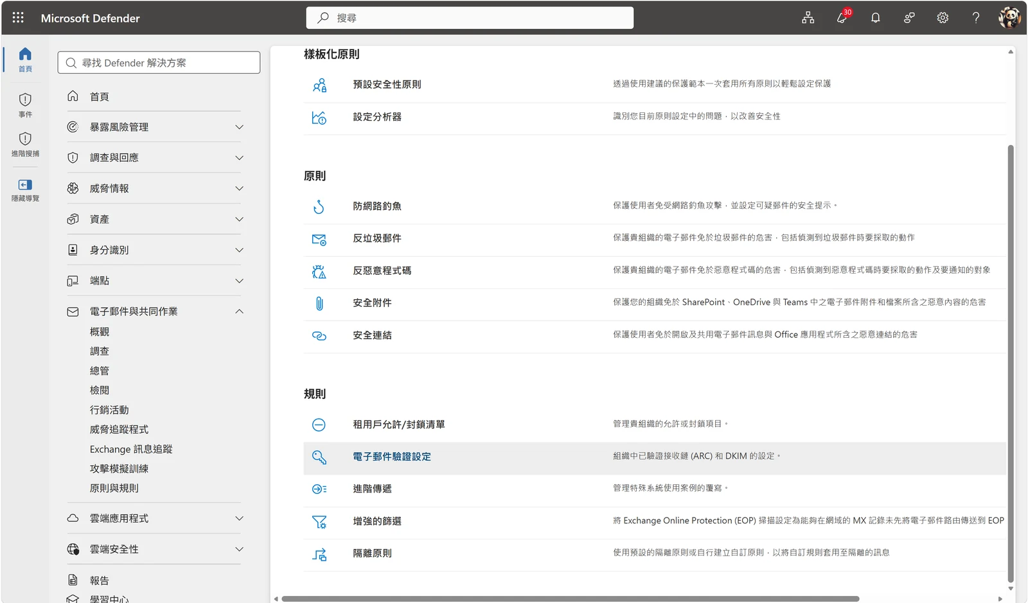
Task: Open 攻擊模擬訓練 in sidebar
Action: click(x=119, y=469)
